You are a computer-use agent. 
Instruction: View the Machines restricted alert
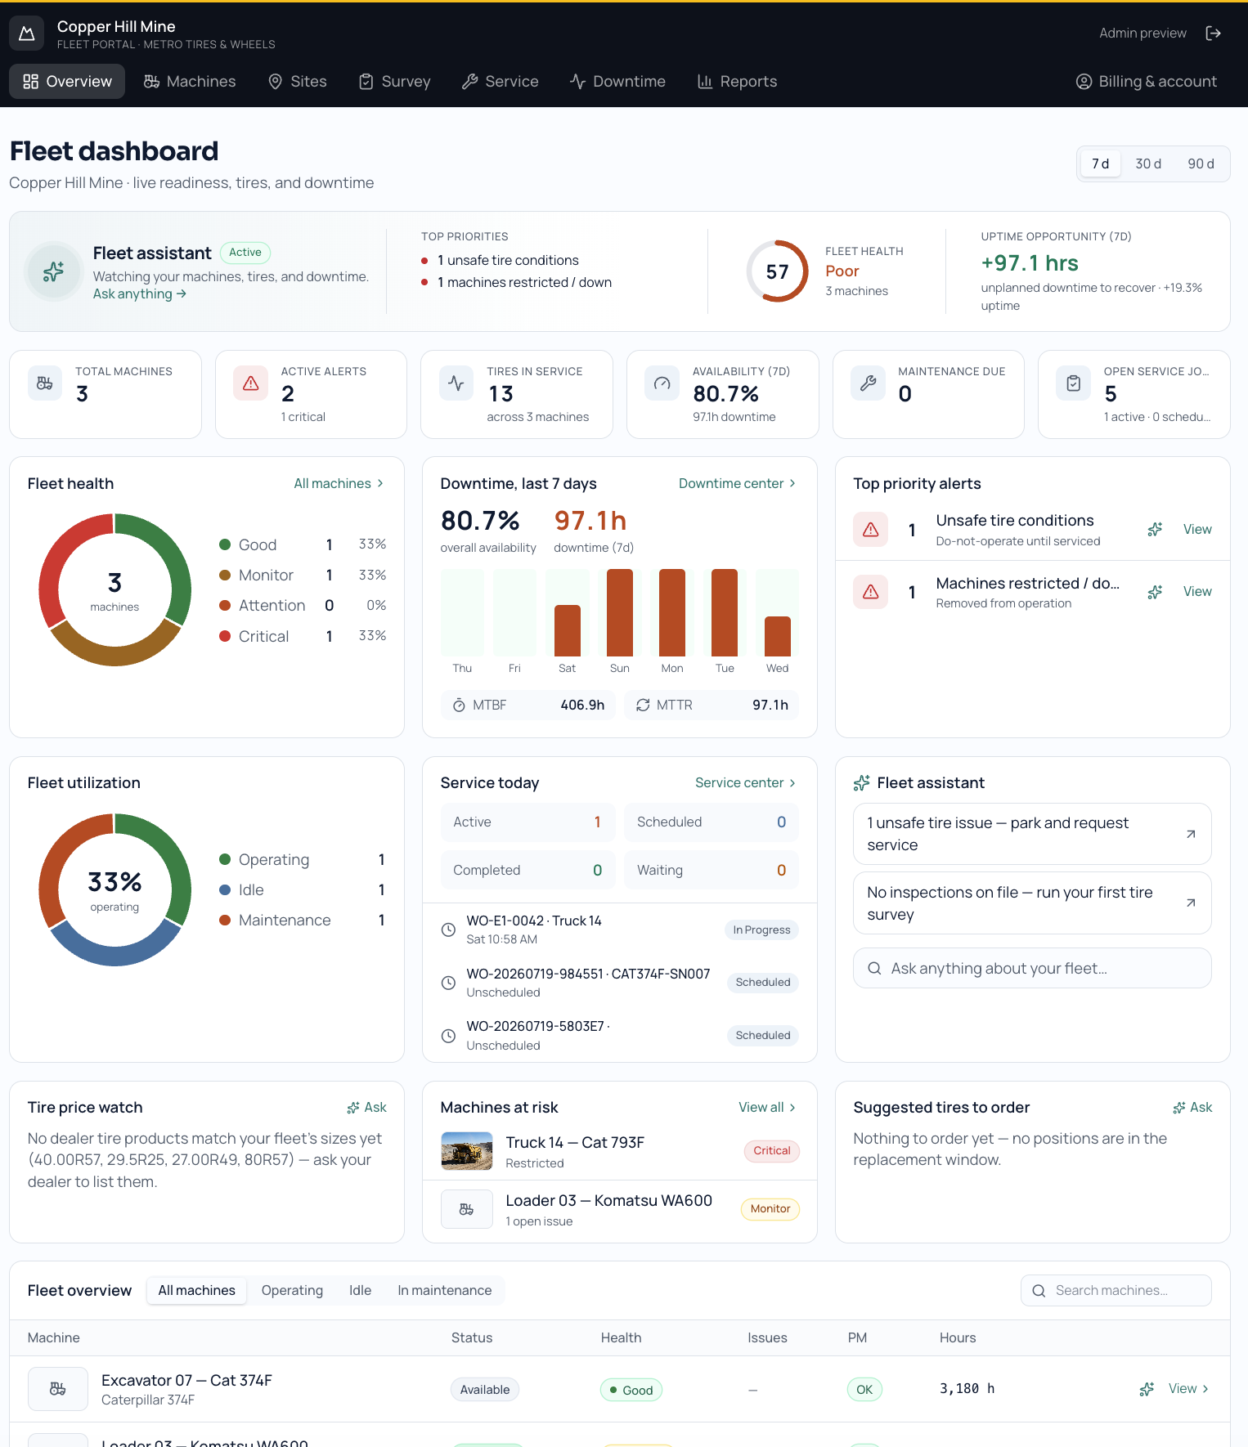tap(1197, 592)
